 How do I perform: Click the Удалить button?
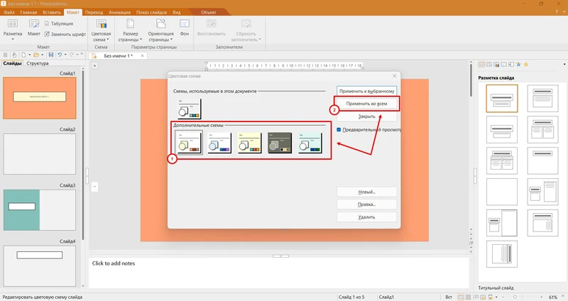(366, 217)
